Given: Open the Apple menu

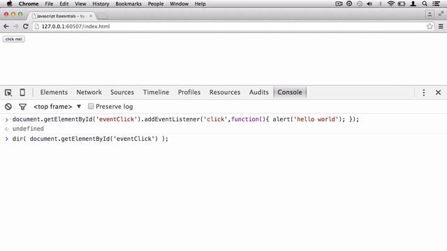Looking at the screenshot, I should (x=9, y=3).
